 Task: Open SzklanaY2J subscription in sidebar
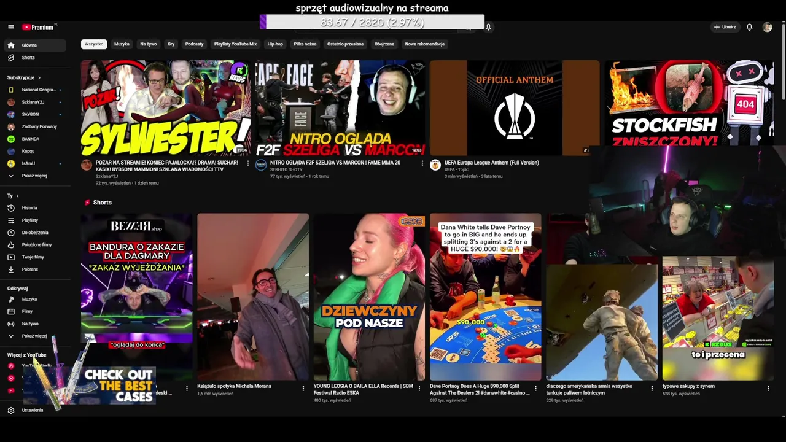click(36, 102)
